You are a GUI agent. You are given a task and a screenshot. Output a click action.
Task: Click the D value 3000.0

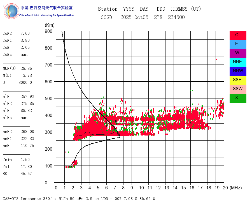(x=25, y=82)
